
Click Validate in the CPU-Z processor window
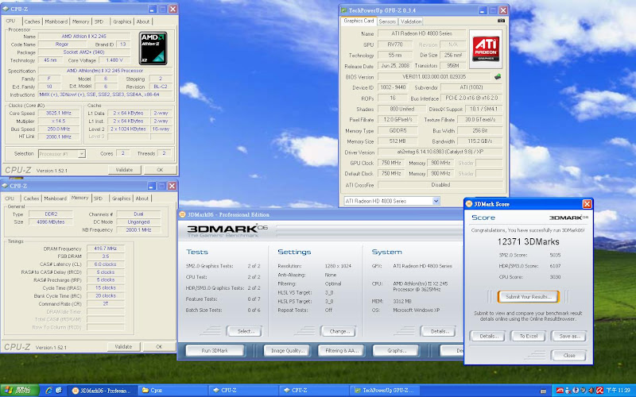(125, 170)
